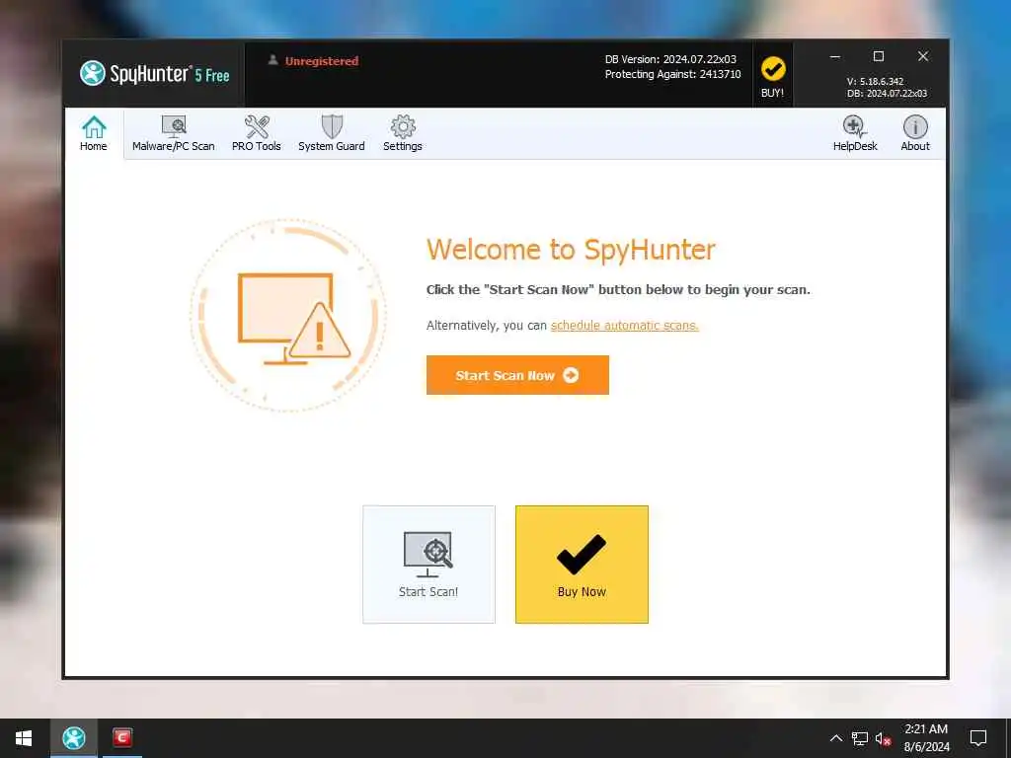Click the Welcome to SpyHunter heading
The height and width of the screenshot is (758, 1011).
(x=571, y=250)
